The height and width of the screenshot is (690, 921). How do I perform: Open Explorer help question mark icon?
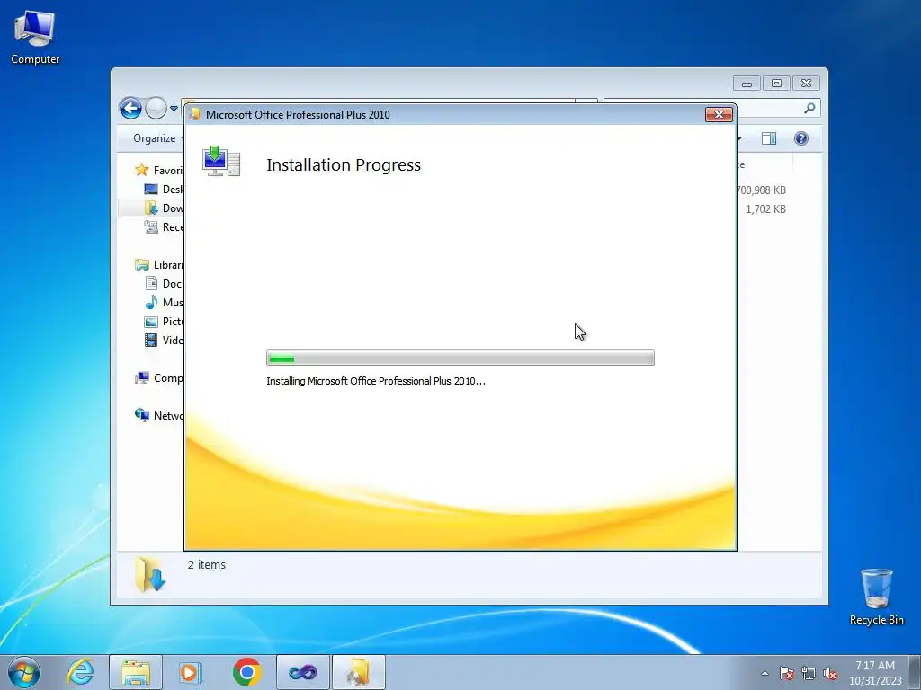[801, 138]
